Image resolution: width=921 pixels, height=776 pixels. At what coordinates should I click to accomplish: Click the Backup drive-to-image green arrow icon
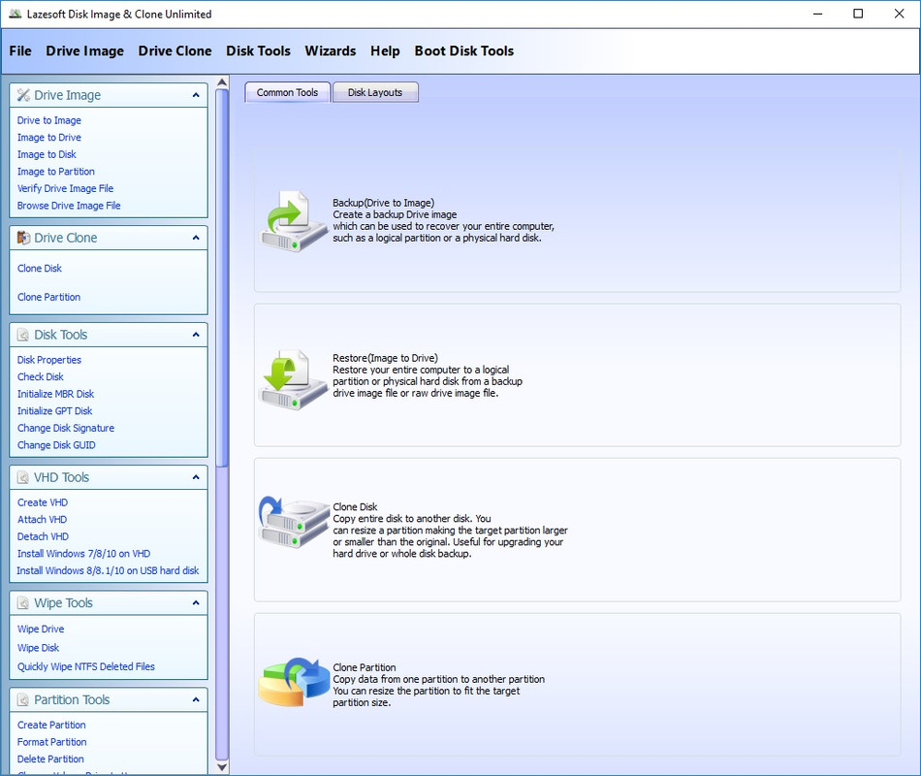point(293,221)
